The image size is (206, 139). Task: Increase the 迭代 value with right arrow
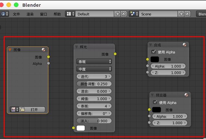click(x=110, y=76)
